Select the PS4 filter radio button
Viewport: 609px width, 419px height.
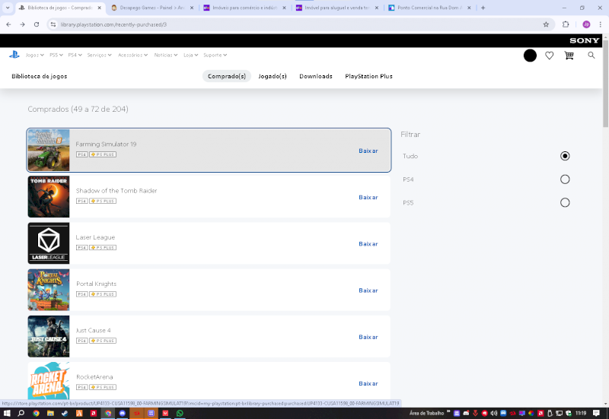(x=565, y=179)
